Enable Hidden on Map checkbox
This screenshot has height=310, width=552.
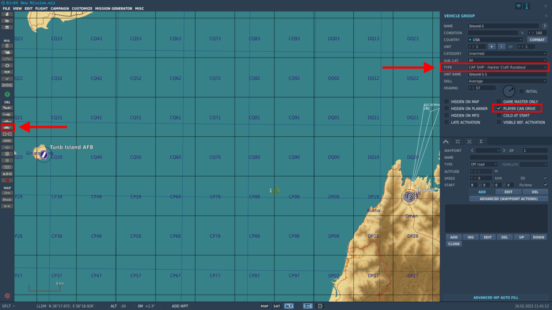tap(447, 101)
